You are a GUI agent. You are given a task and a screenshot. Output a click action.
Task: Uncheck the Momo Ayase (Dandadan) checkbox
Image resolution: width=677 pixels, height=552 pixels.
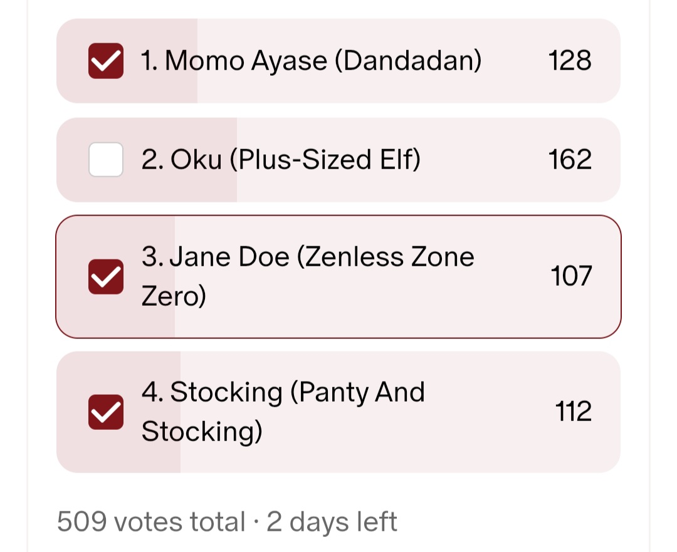coord(105,61)
